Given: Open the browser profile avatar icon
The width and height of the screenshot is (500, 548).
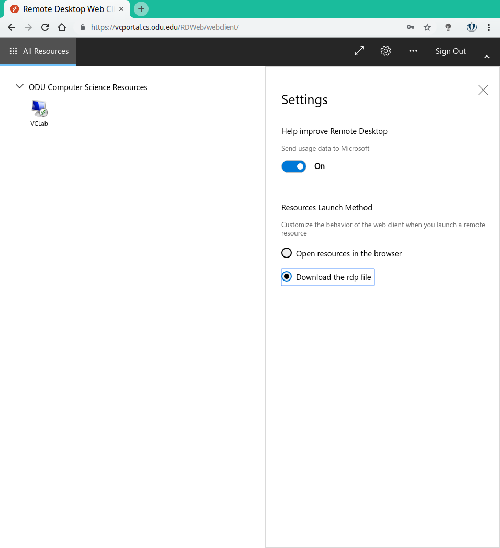Looking at the screenshot, I should click(472, 27).
